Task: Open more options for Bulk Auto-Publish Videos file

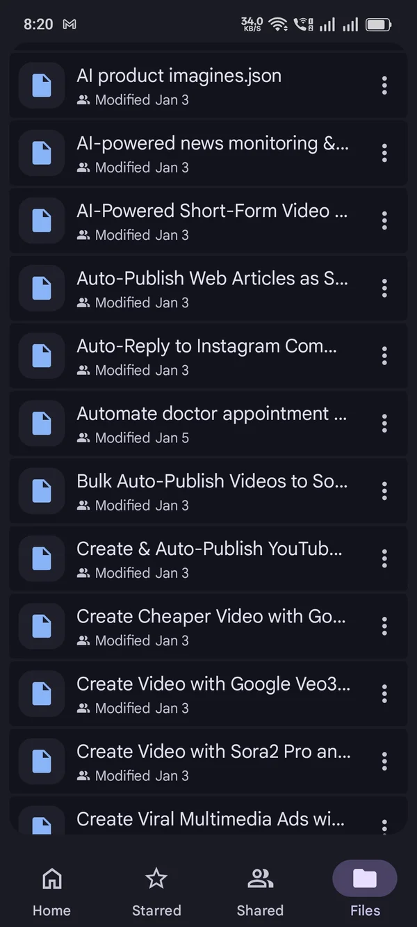Action: (384, 490)
